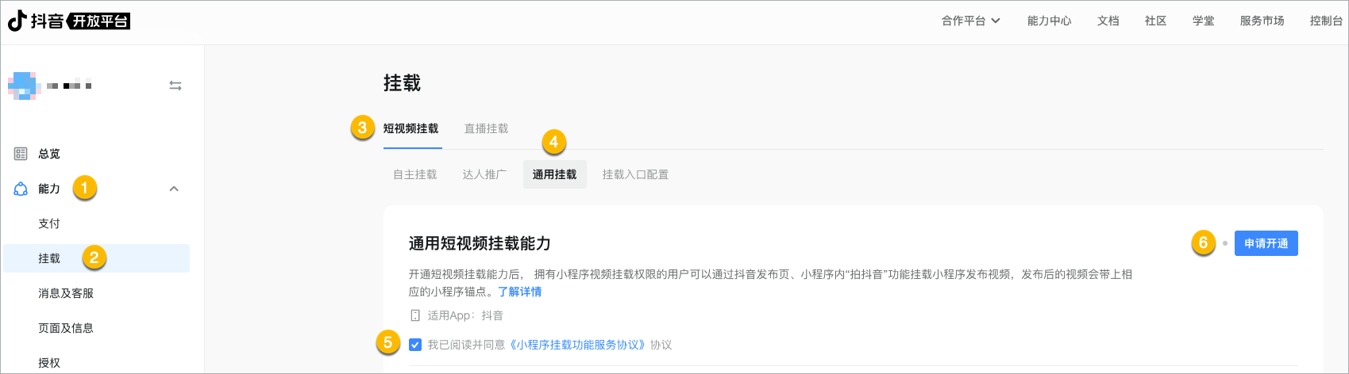Uncheck the 我已阅读并同意 agreement checkbox
Image resolution: width=1349 pixels, height=374 pixels.
pyautogui.click(x=415, y=345)
